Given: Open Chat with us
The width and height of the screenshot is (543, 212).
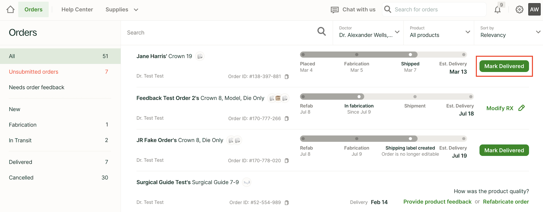Looking at the screenshot, I should pos(353,10).
